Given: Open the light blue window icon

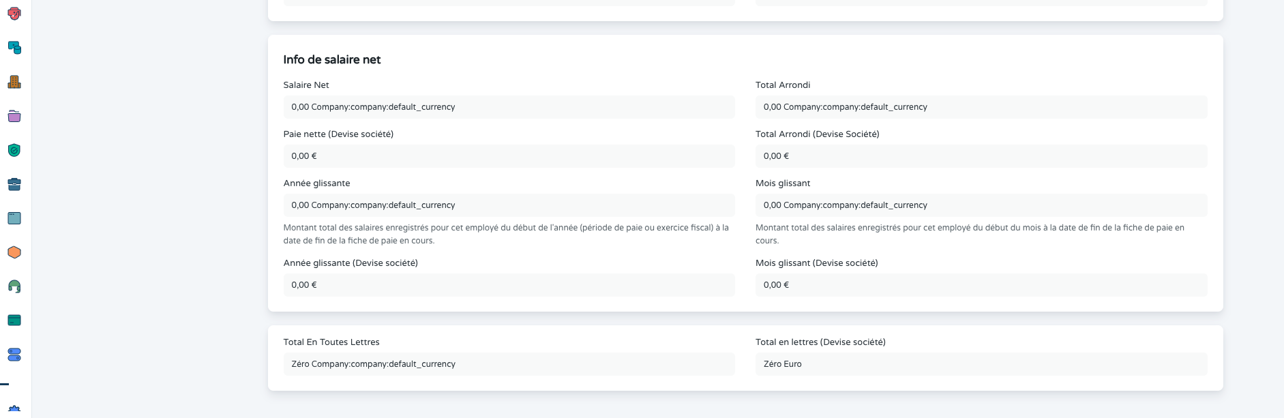Looking at the screenshot, I should click(14, 218).
